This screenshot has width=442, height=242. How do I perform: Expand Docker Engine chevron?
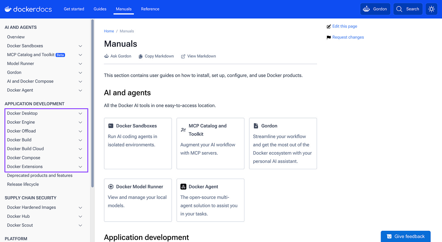[x=80, y=122]
